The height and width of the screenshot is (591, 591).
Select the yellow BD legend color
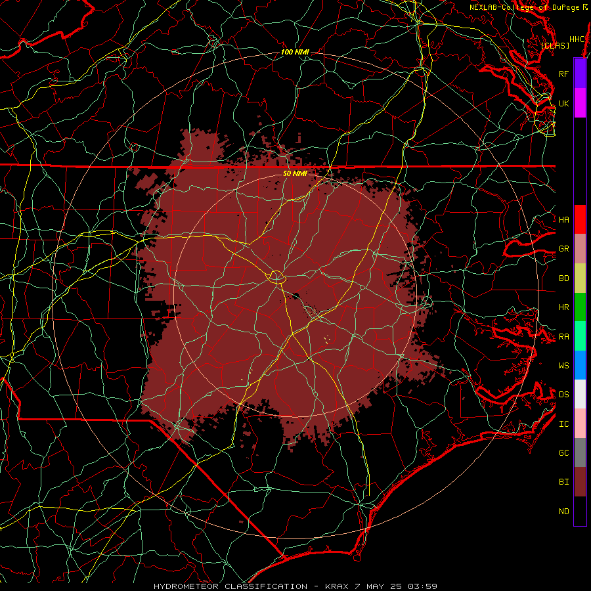[x=580, y=278]
